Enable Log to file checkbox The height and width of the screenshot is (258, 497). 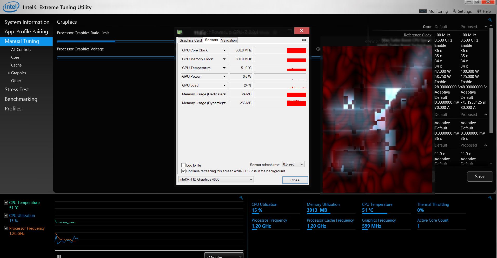183,165
